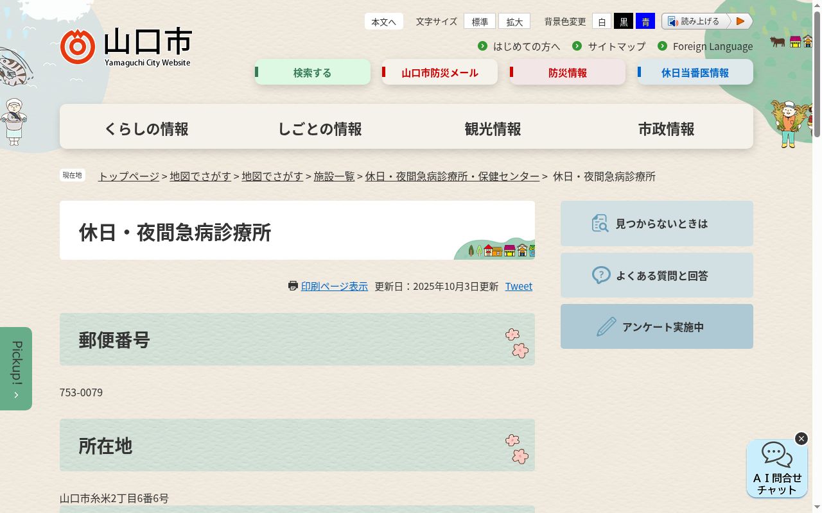
Task: Open 印刷ページ表示 link
Action: (x=335, y=286)
